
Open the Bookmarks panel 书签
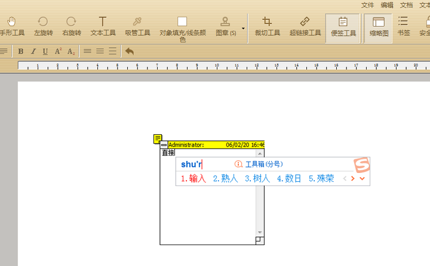(x=403, y=27)
